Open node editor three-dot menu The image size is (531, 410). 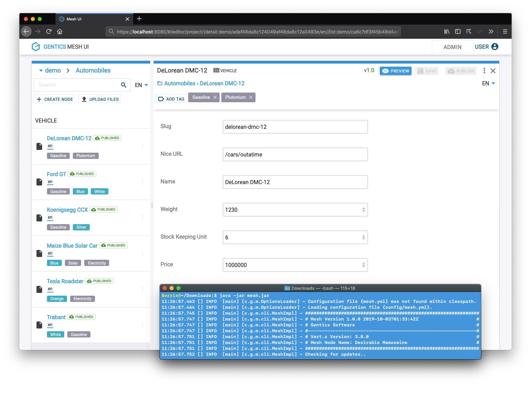click(484, 70)
